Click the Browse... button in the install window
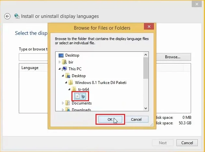This screenshot has width=205, height=152. coord(173,57)
